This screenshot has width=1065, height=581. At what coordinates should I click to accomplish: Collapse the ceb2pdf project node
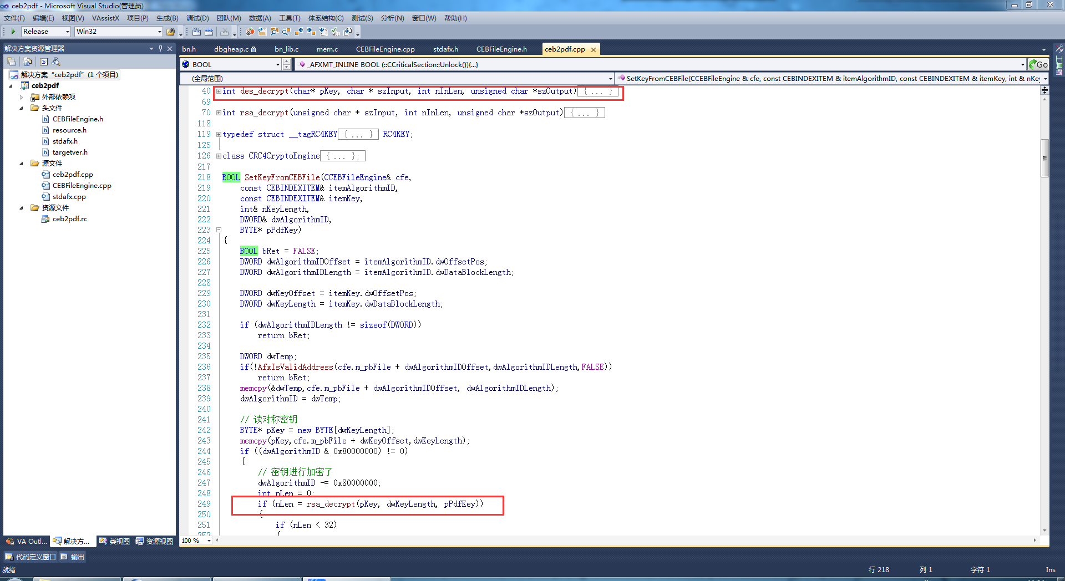[x=11, y=85]
